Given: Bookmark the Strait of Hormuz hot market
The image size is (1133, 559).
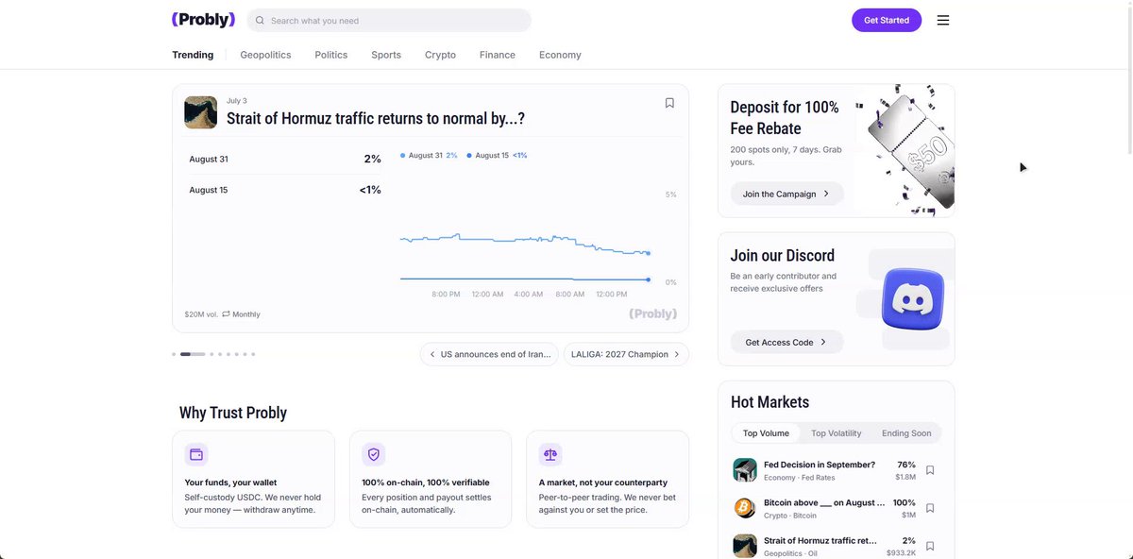Looking at the screenshot, I should [x=930, y=546].
